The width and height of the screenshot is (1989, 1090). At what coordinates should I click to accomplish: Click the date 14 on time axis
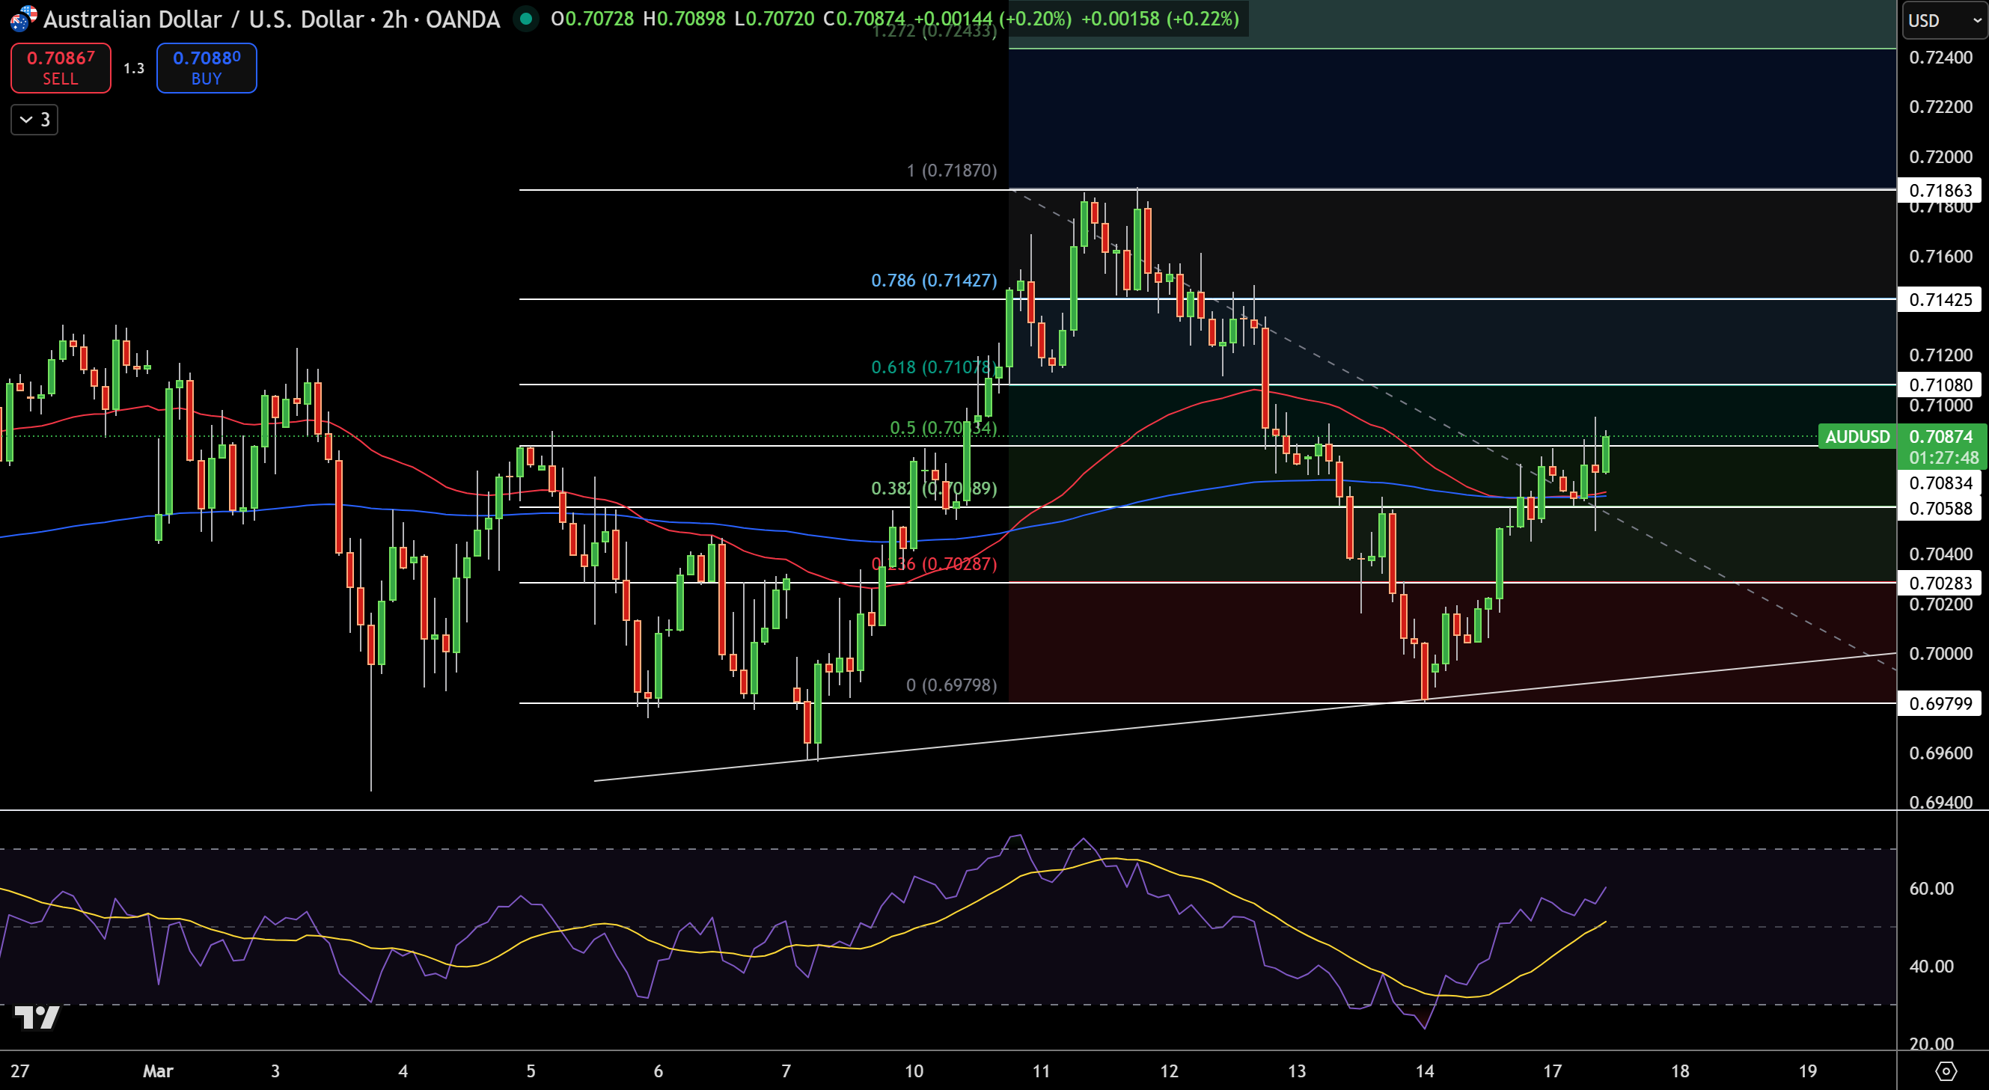(1425, 1071)
